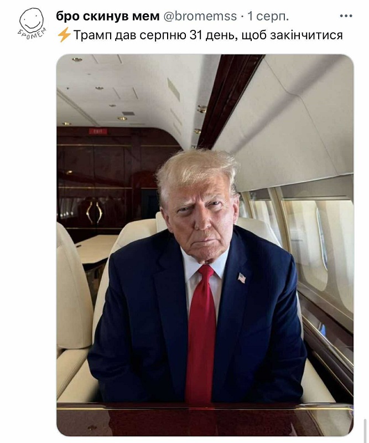Click the gold door handles on the cabinet

click(95, 213)
